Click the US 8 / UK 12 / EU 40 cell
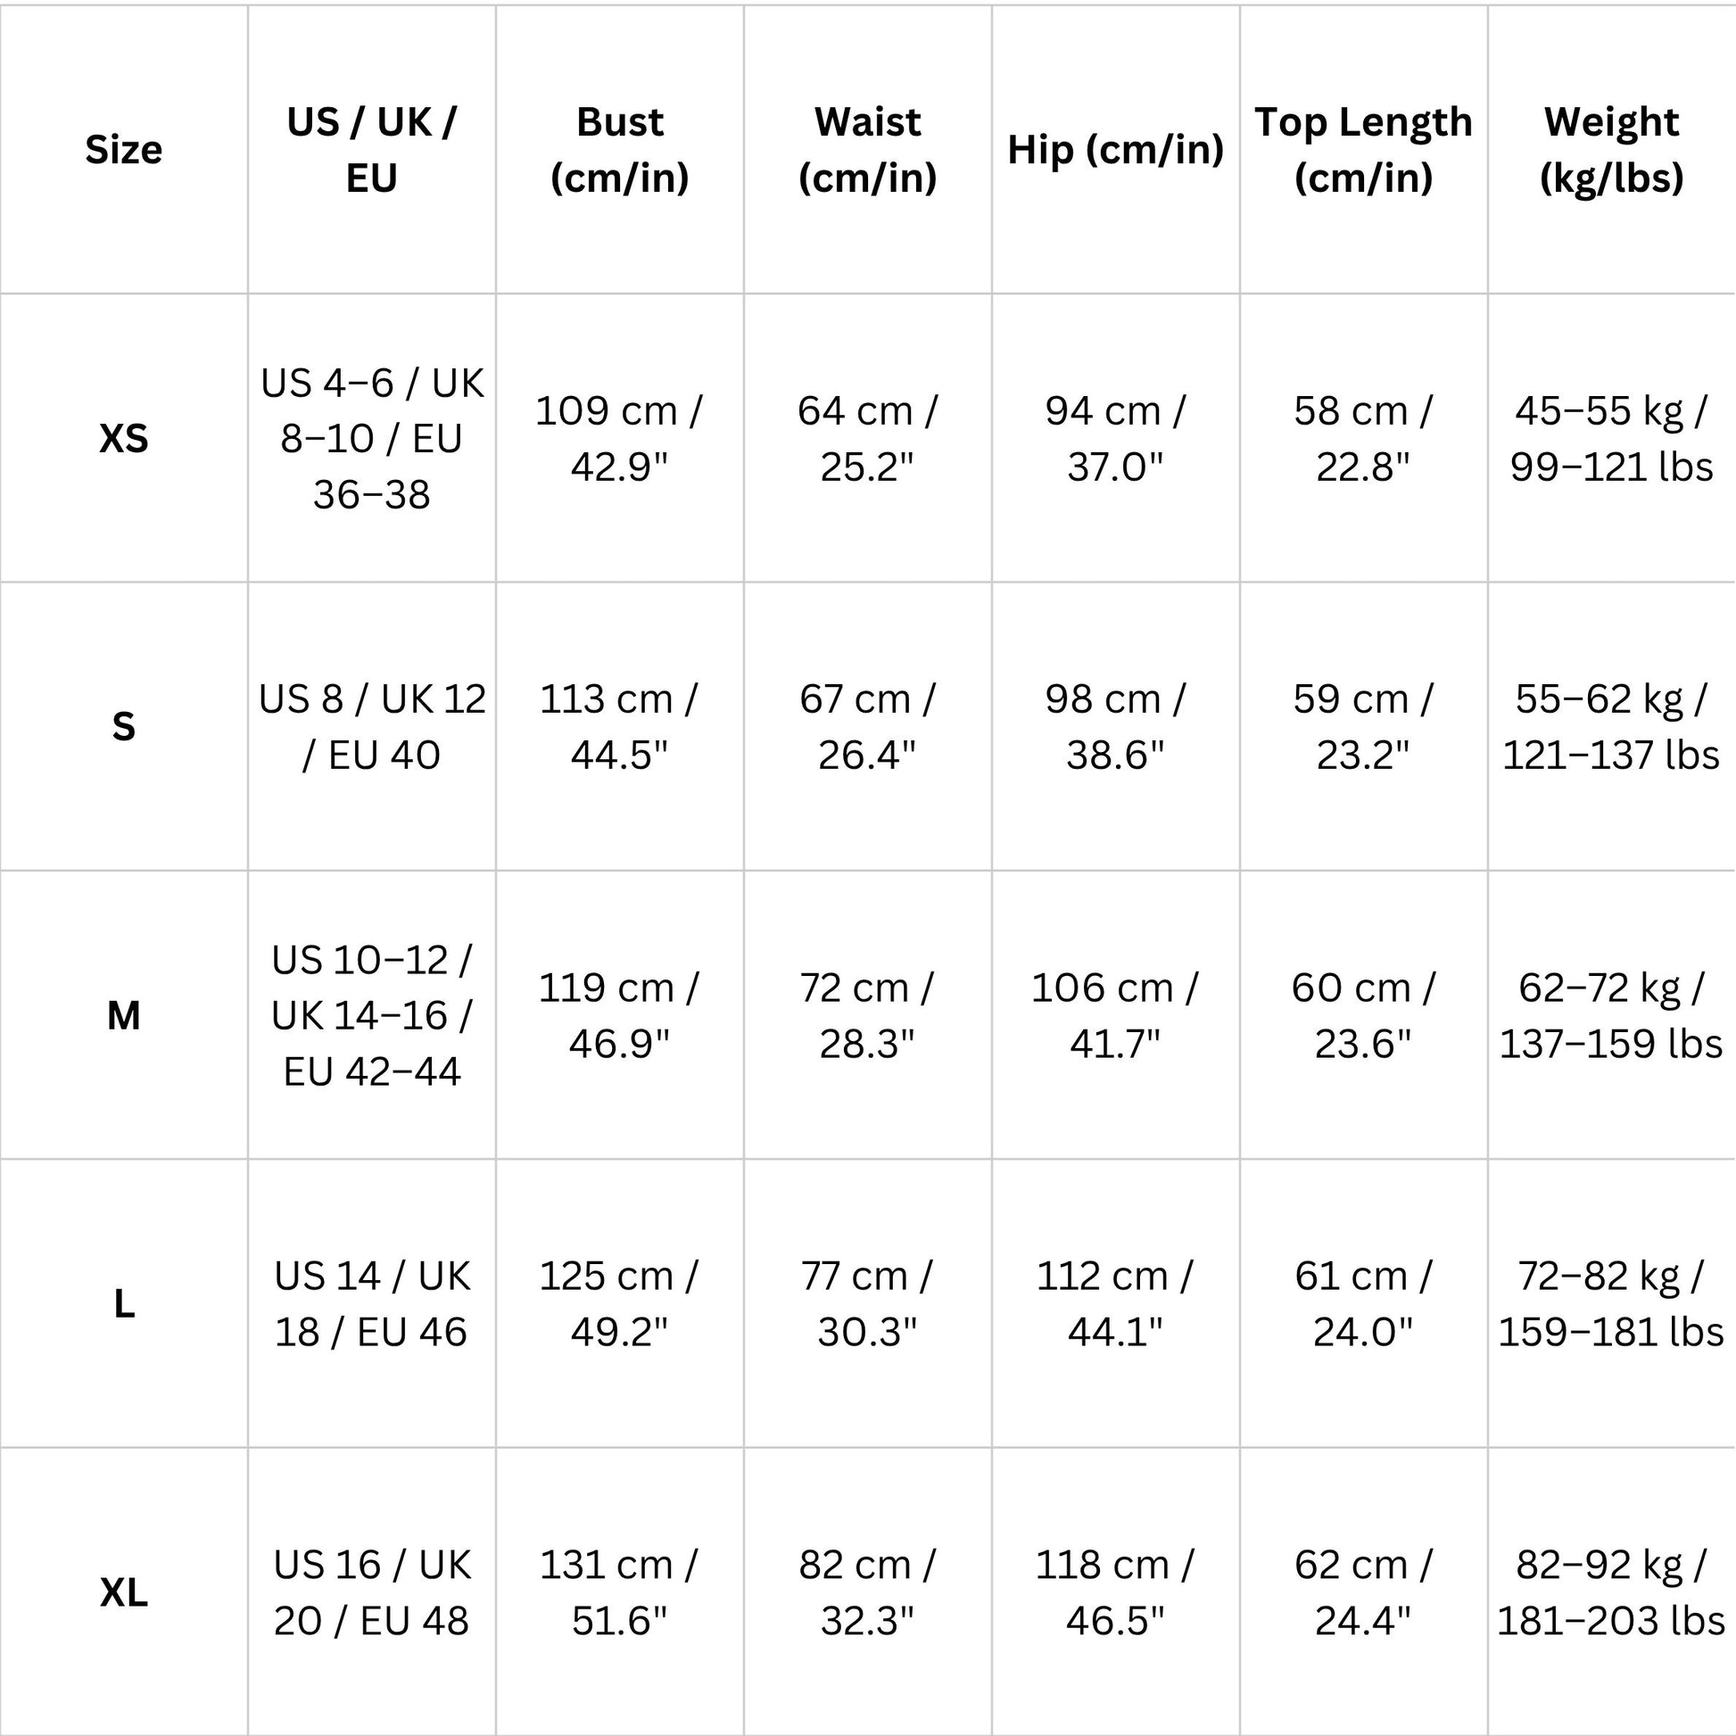The width and height of the screenshot is (1736, 1736). tap(372, 726)
